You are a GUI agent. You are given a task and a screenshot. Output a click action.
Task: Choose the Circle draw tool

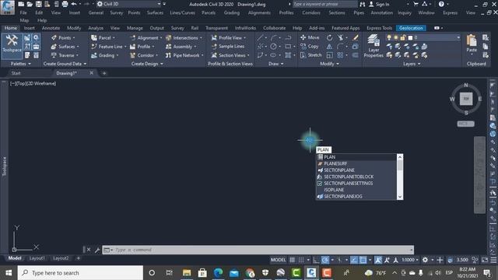pyautogui.click(x=273, y=47)
